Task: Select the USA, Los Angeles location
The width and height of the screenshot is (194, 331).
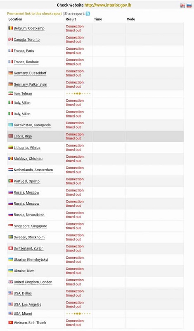Action: point(27,305)
